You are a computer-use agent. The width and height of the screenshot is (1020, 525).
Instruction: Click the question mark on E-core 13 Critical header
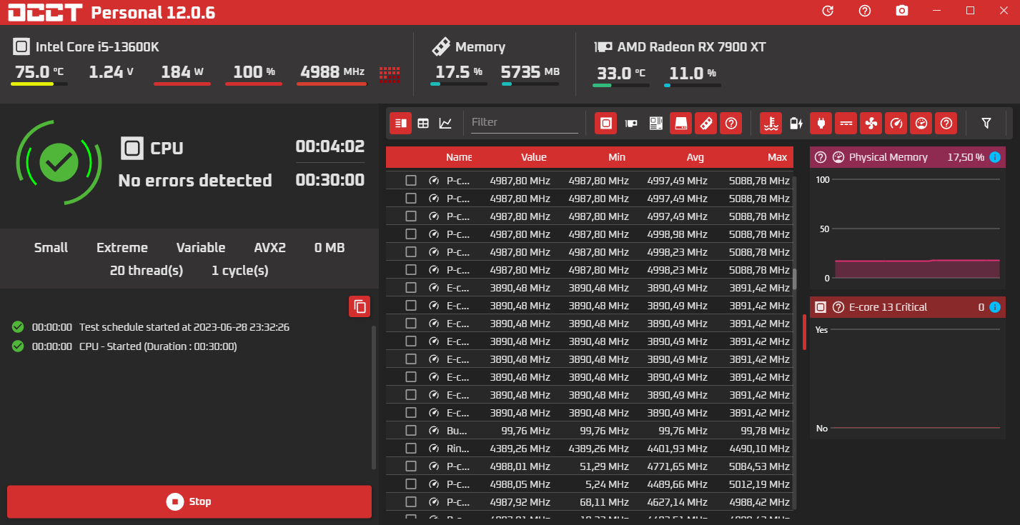[838, 307]
